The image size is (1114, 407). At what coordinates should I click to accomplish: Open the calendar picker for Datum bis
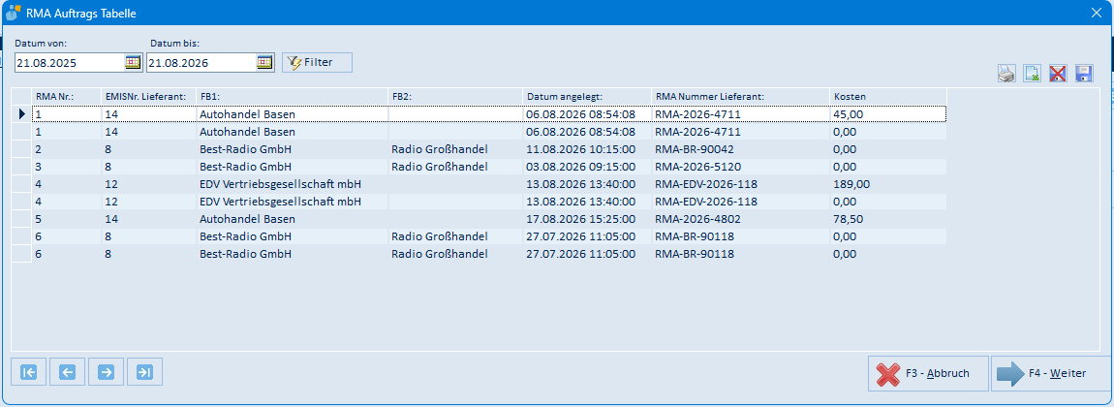point(264,63)
